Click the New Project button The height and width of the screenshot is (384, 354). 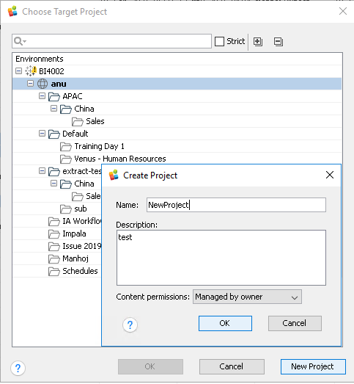pos(313,366)
